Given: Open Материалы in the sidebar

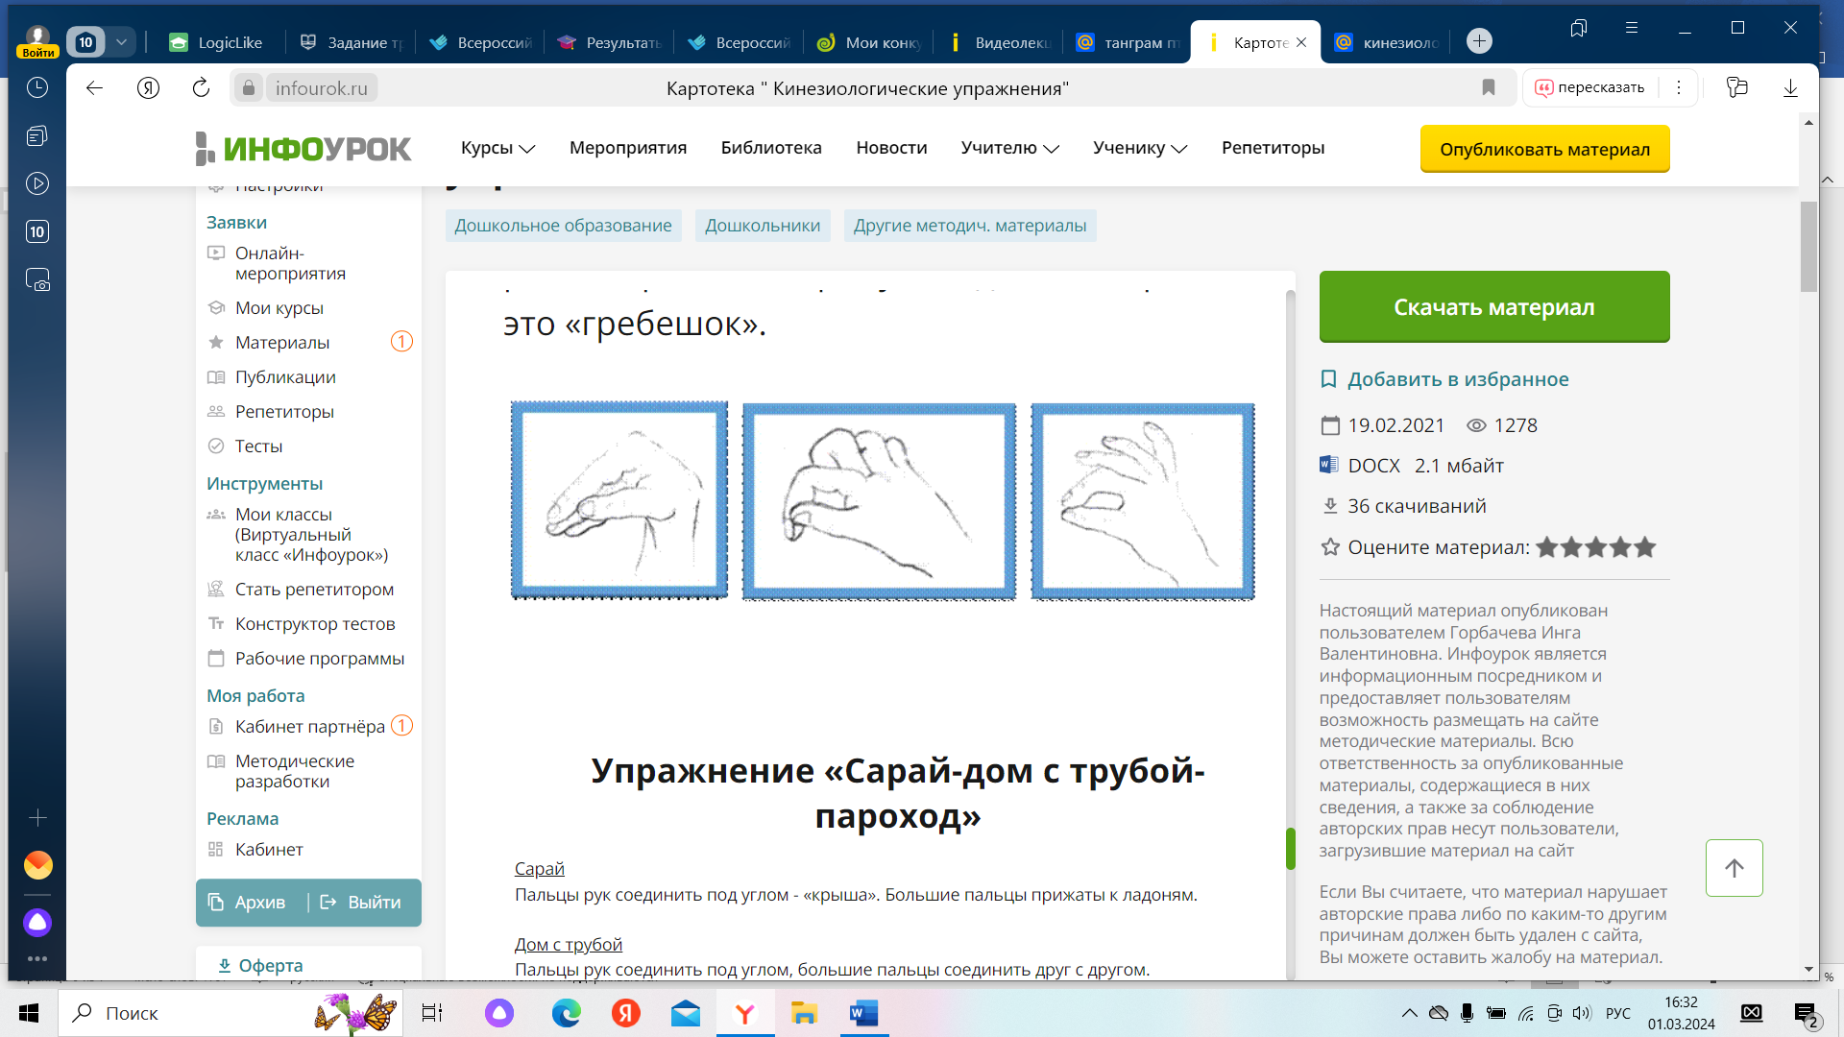Looking at the screenshot, I should point(282,343).
